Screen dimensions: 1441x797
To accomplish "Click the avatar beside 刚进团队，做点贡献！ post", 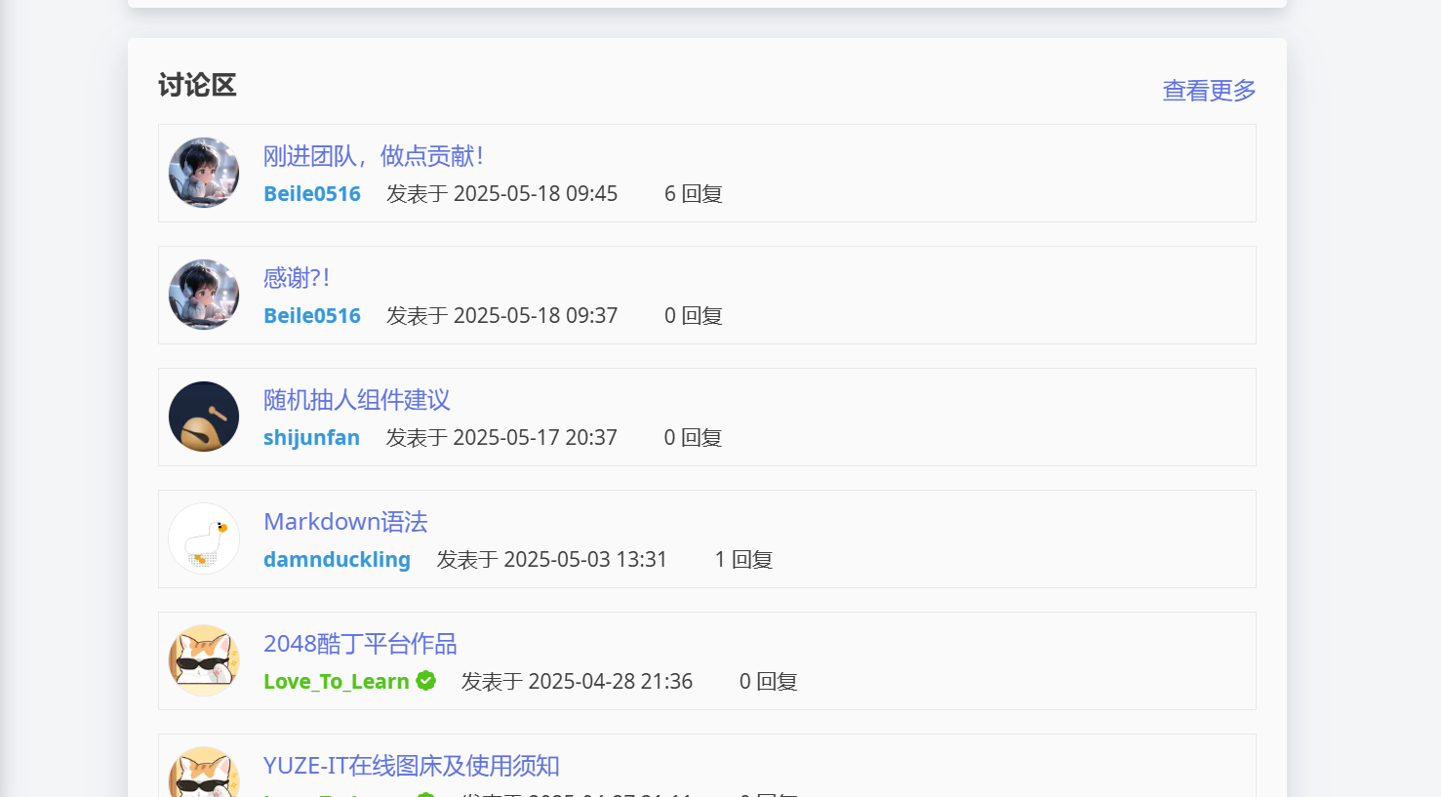I will (x=204, y=173).
